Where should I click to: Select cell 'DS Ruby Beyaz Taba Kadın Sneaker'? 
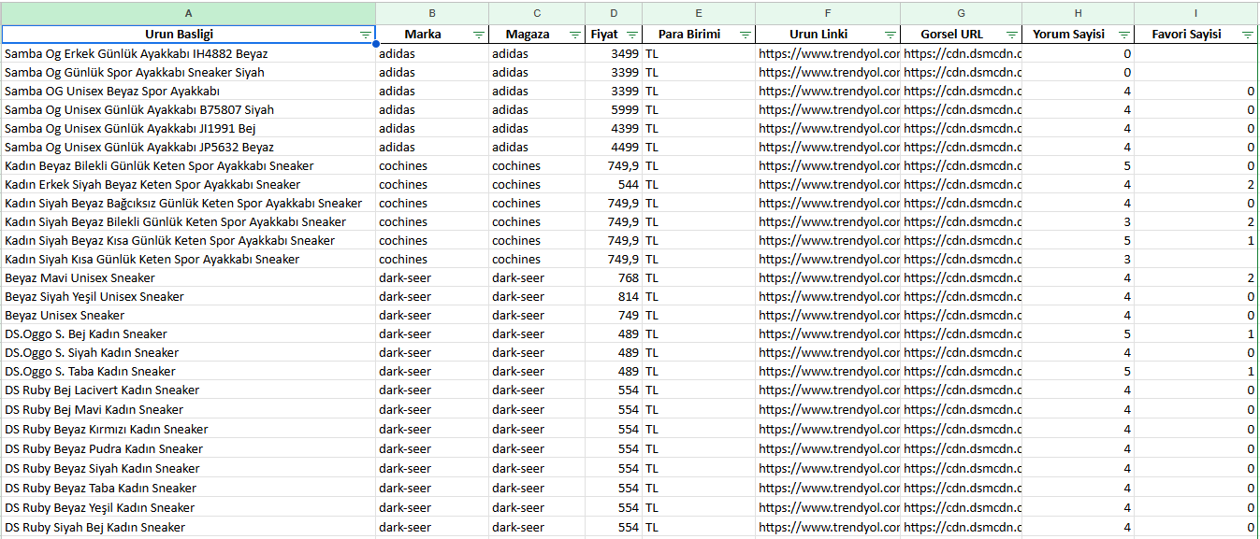(189, 488)
